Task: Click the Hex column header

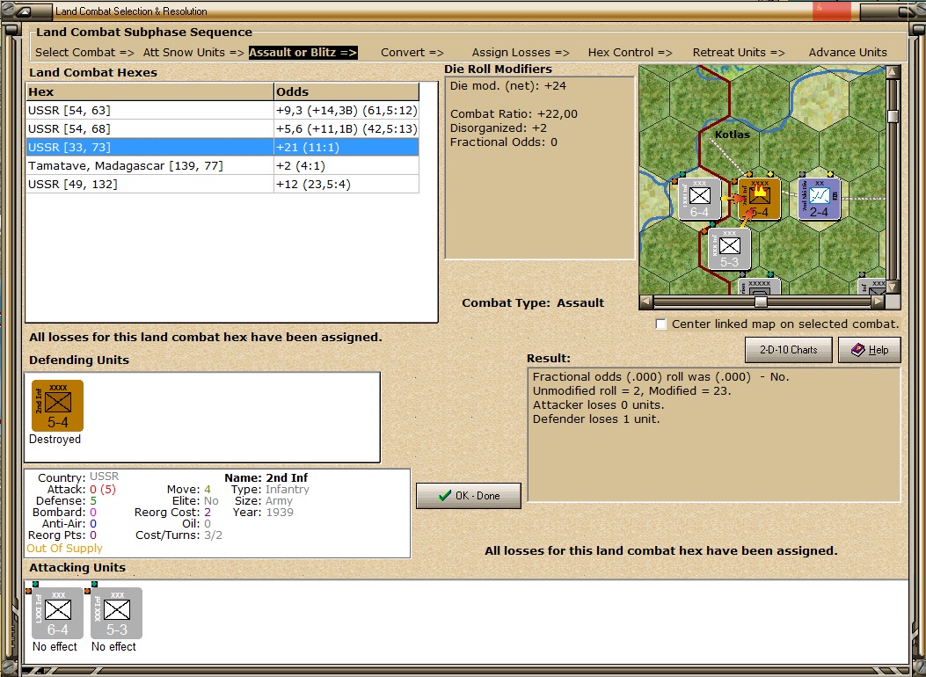Action: tap(150, 91)
